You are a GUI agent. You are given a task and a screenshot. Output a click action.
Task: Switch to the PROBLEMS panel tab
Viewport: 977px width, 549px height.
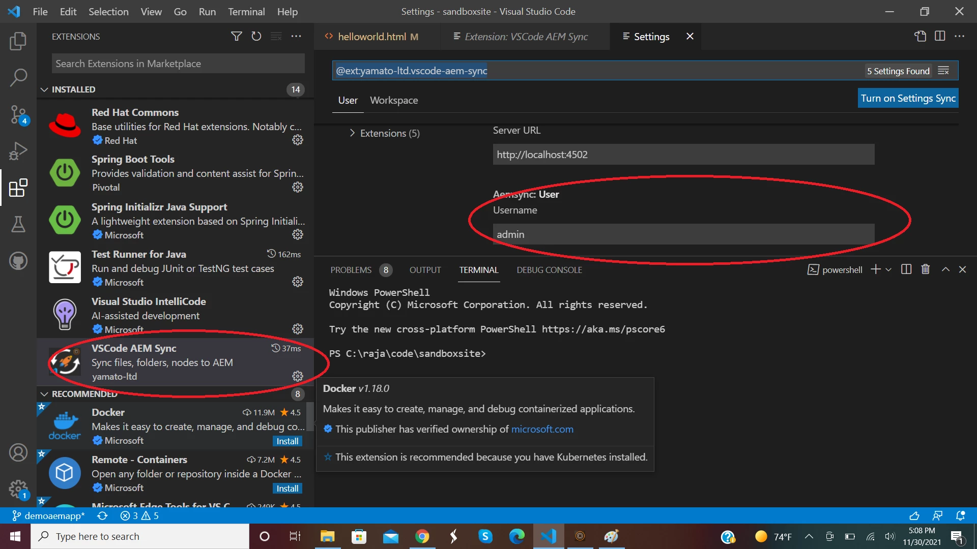tap(351, 270)
